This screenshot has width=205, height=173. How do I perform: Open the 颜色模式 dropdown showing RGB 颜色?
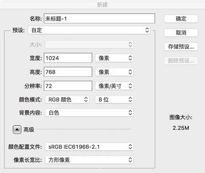tap(67, 99)
